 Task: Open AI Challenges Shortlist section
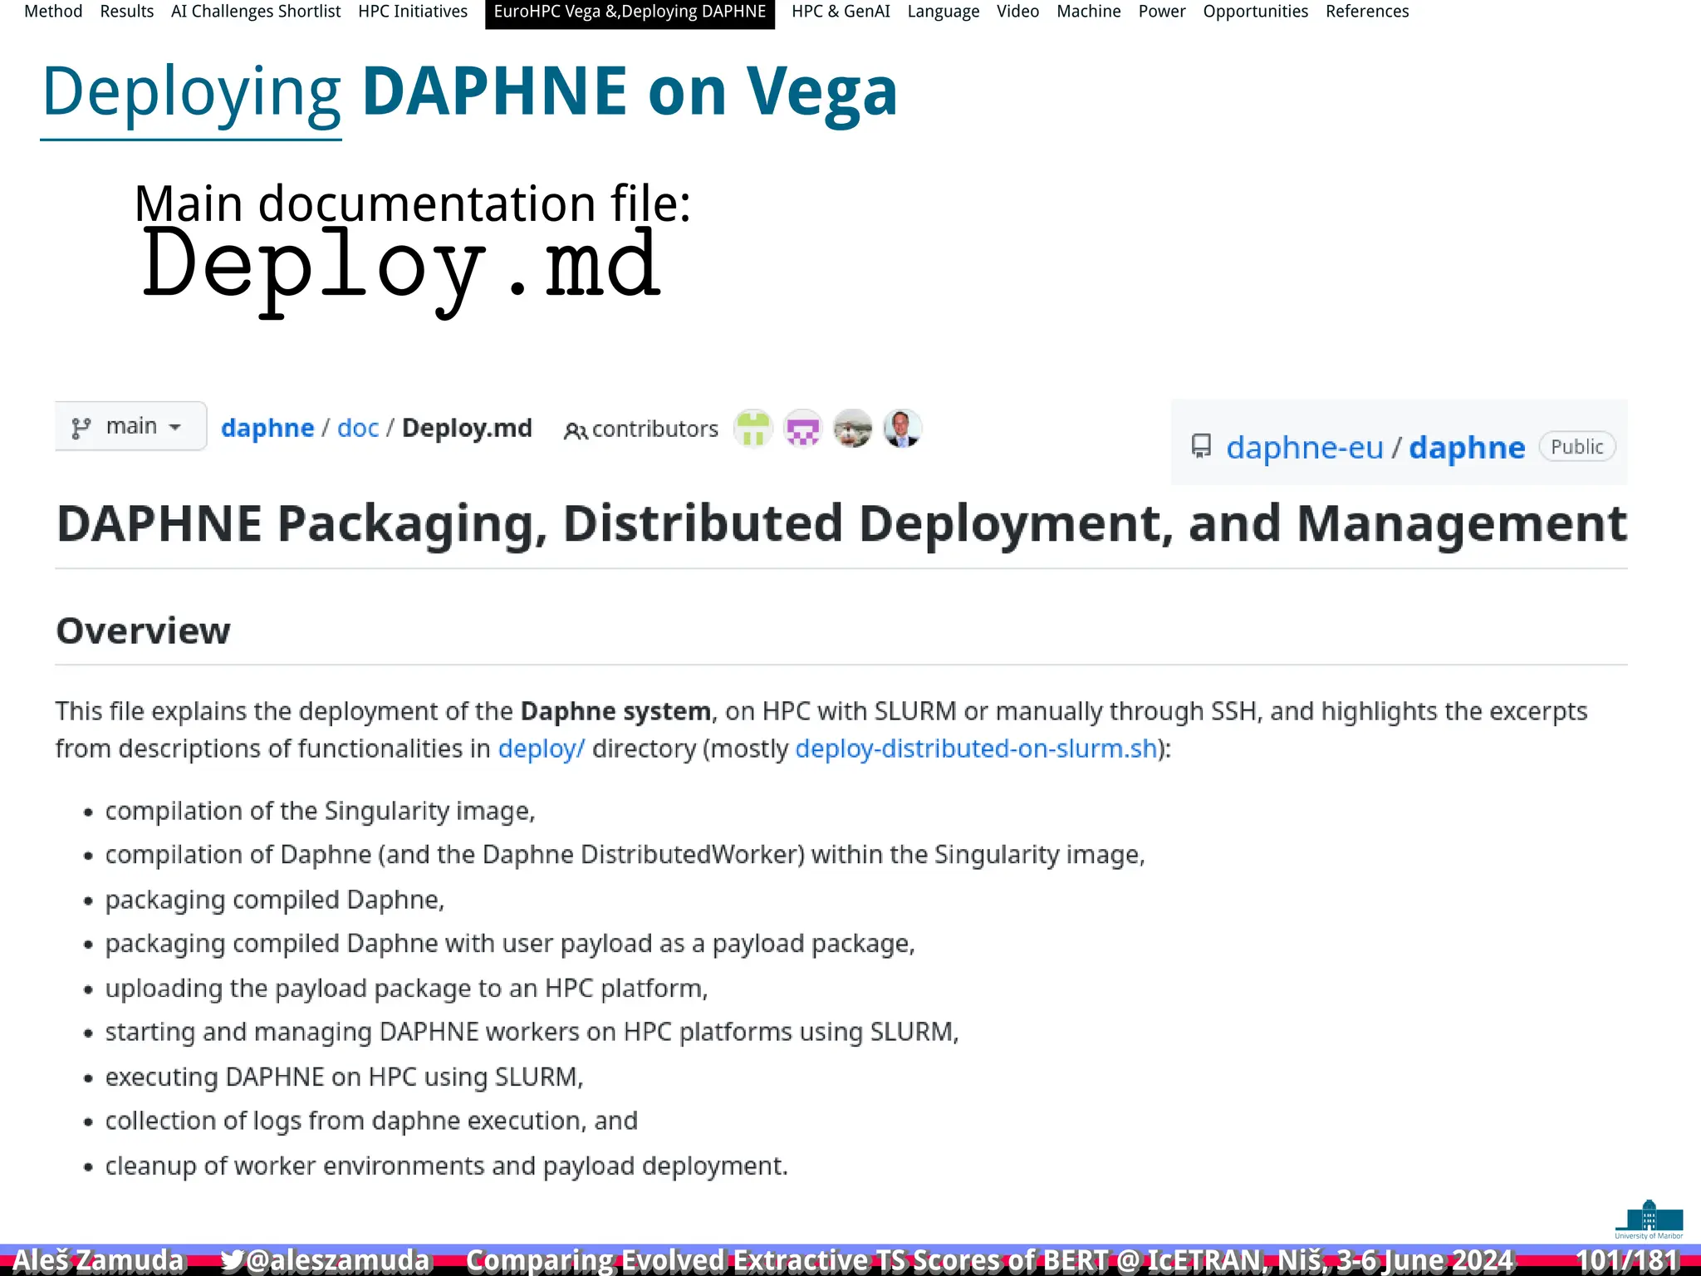coord(256,12)
